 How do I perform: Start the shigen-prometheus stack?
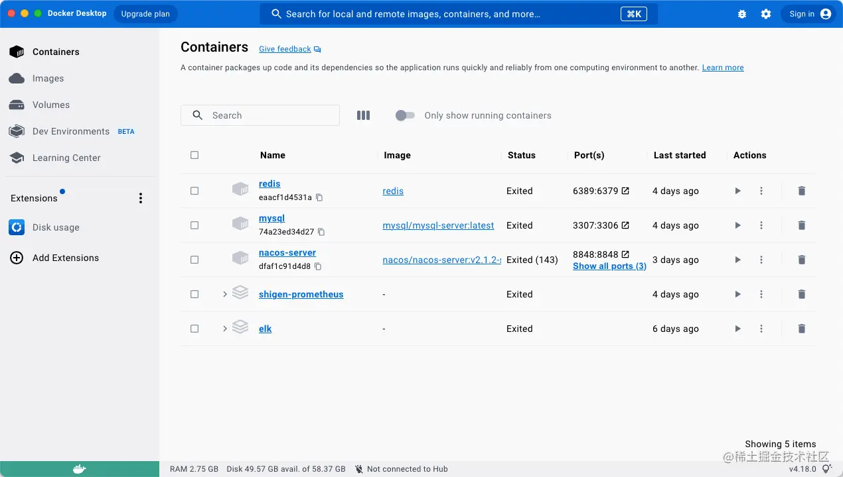pos(737,294)
